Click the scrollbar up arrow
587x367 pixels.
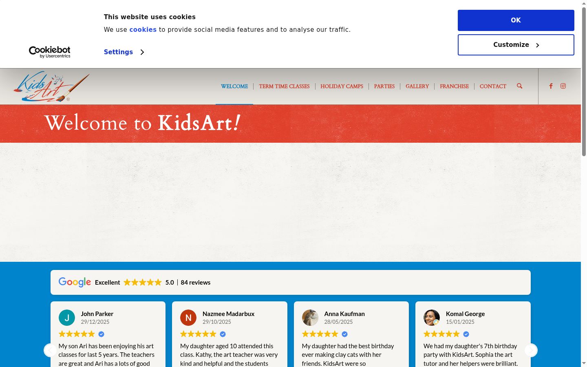pyautogui.click(x=584, y=3)
